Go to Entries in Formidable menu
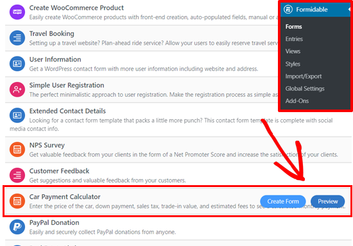Image resolution: width=353 pixels, height=246 pixels. [294, 39]
